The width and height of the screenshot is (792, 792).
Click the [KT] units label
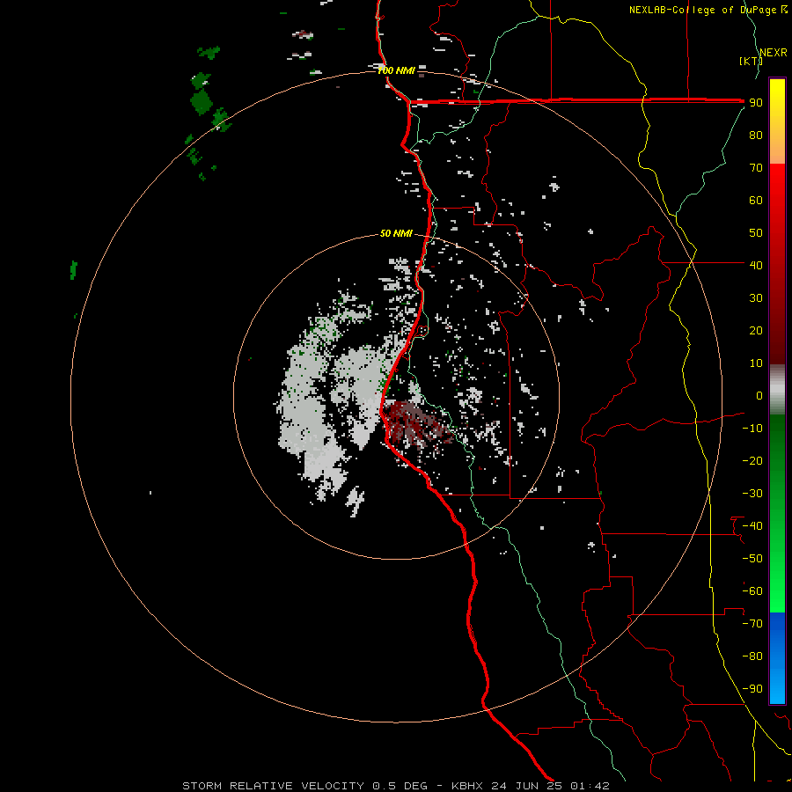(751, 61)
